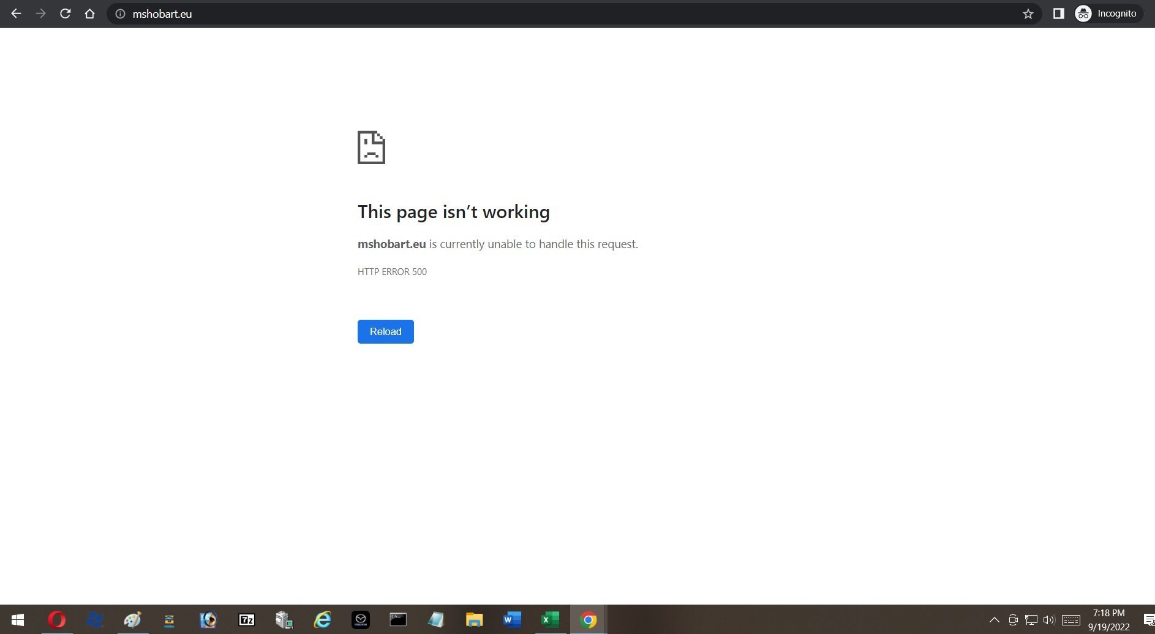Reload the page using the toolbar refresh icon
Image resolution: width=1155 pixels, height=634 pixels.
(x=66, y=13)
